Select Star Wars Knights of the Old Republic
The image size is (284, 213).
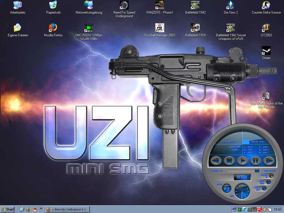tap(266, 96)
